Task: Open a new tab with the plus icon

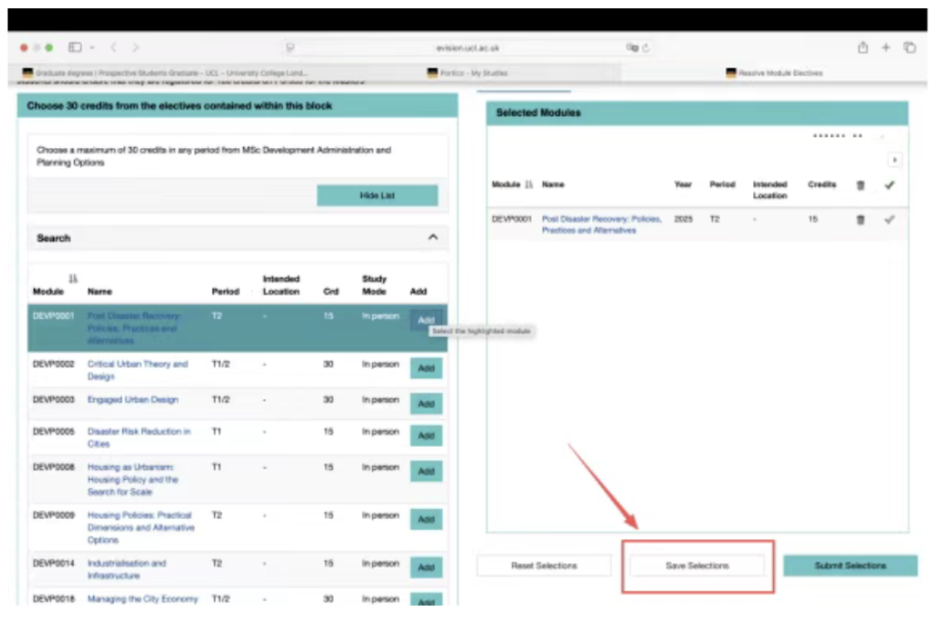Action: tap(885, 48)
